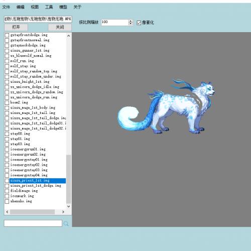
Task: Click the horizontal scrollbar thumb of file list
Action: tap(32, 212)
